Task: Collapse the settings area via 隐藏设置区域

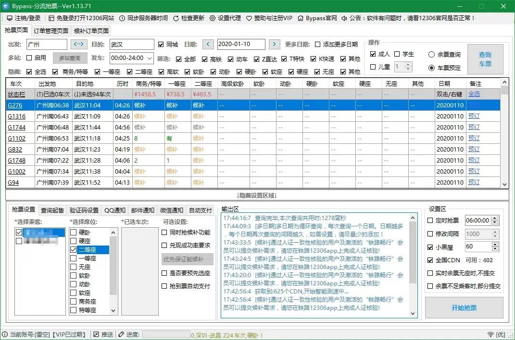Action: point(257,194)
